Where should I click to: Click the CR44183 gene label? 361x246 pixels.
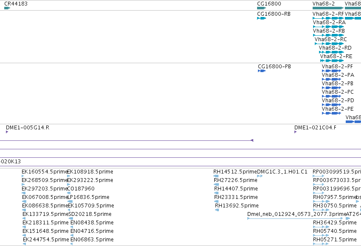[x=16, y=4]
